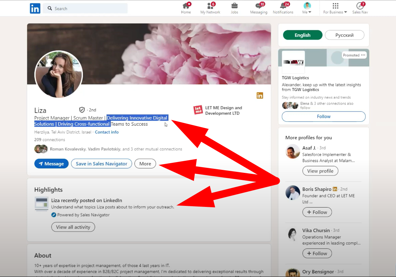Click Sales Navigator compass icon in Highlights

[54, 215]
